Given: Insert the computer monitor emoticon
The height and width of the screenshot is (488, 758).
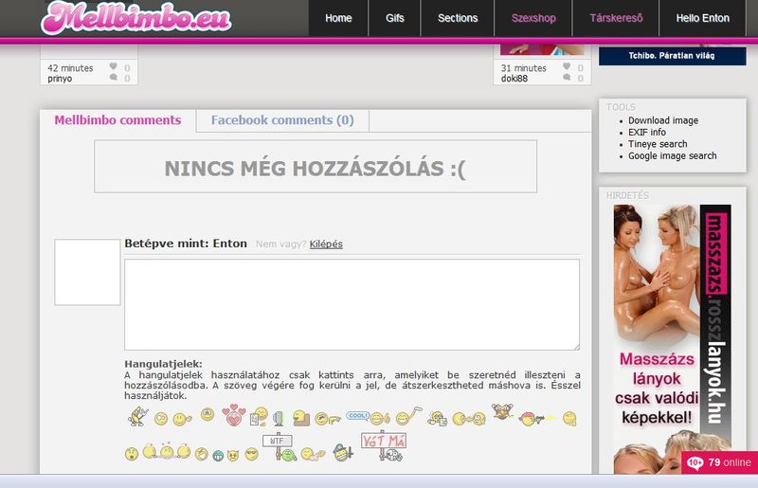Looking at the screenshot, I should point(278,419).
